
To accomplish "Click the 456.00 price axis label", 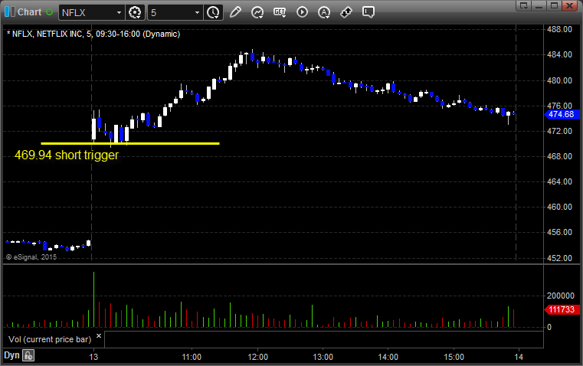I will (x=559, y=232).
